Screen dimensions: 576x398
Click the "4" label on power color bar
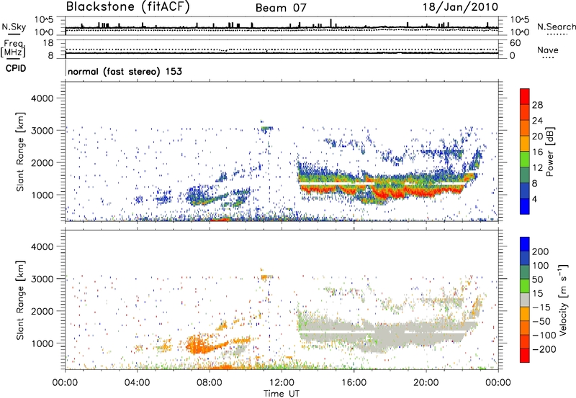(x=535, y=199)
